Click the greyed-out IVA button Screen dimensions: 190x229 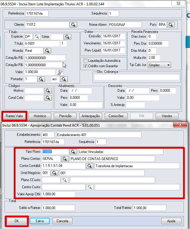[x=141, y=116]
